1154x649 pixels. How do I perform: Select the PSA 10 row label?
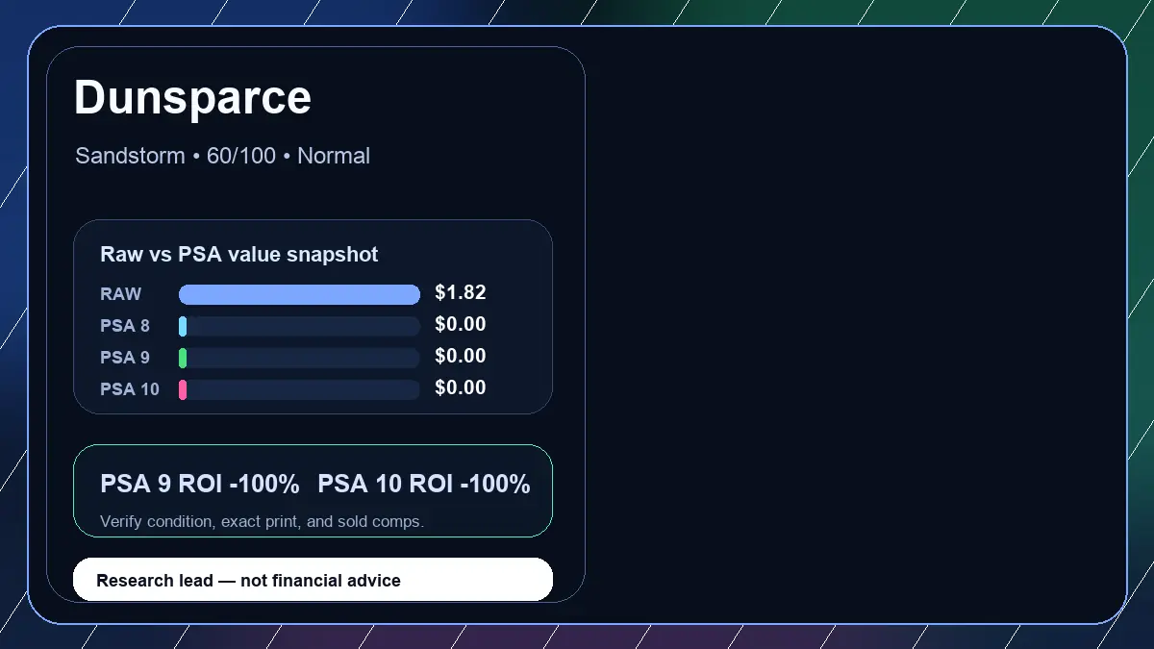(130, 389)
